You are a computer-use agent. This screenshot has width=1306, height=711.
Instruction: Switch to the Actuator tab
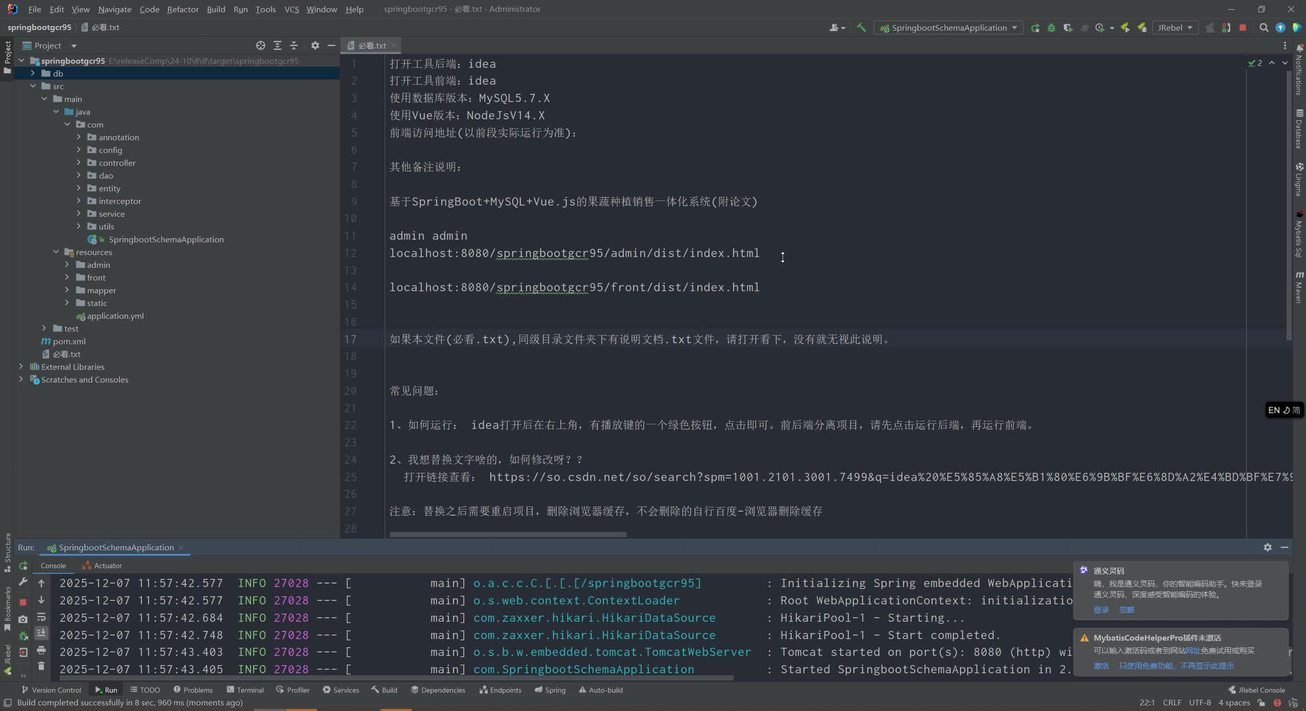click(x=108, y=565)
